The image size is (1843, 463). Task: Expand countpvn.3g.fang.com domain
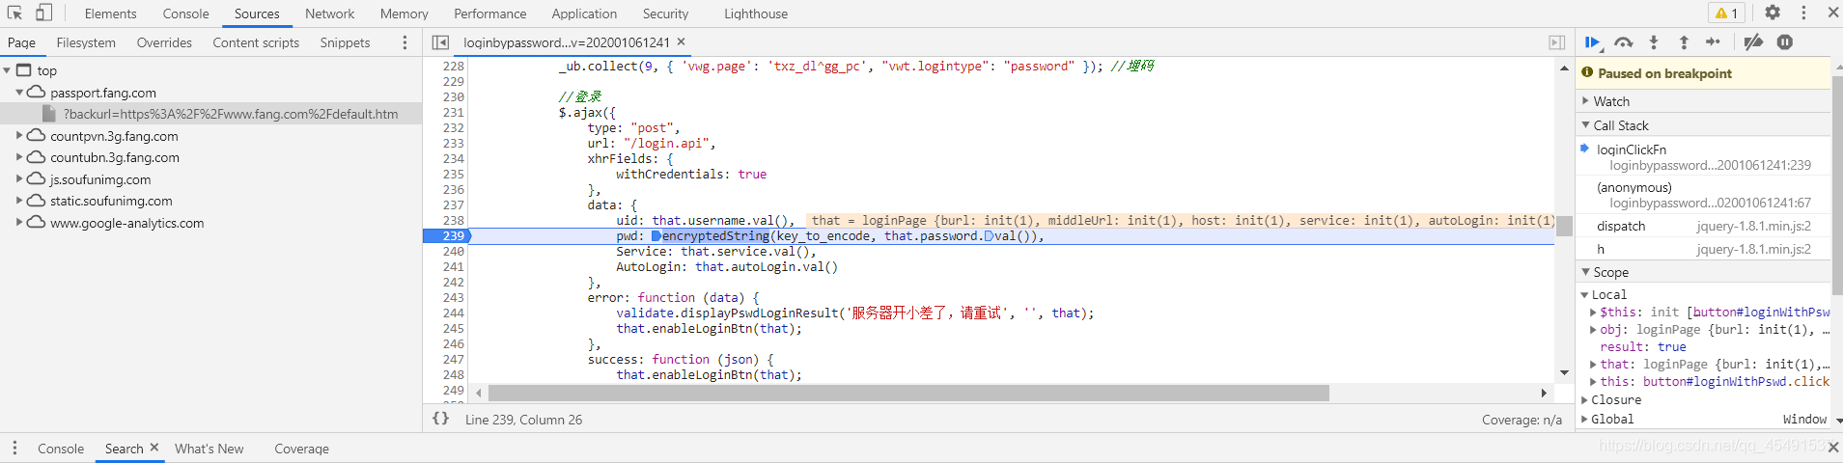point(19,136)
